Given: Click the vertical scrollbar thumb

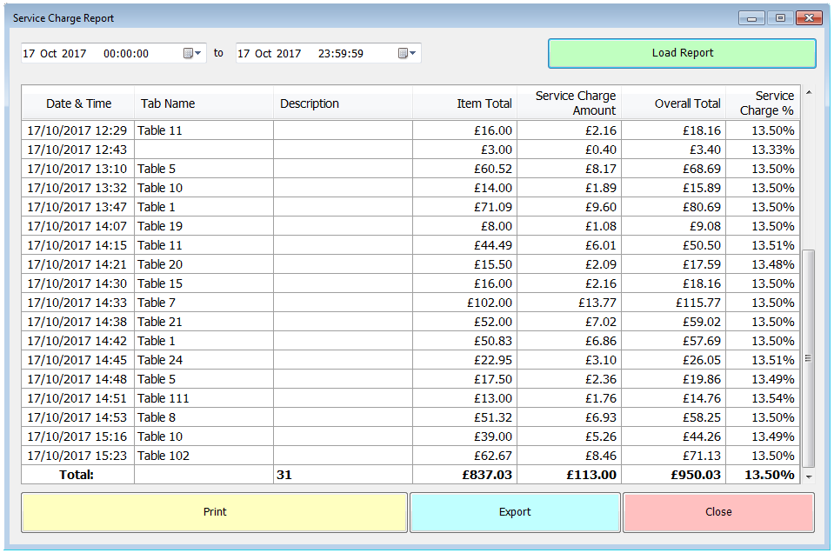Looking at the screenshot, I should tap(809, 358).
